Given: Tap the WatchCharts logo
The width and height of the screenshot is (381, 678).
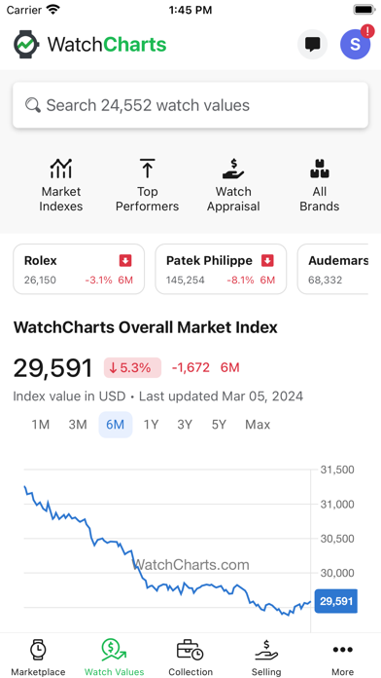Looking at the screenshot, I should (x=89, y=44).
